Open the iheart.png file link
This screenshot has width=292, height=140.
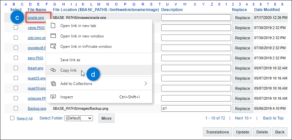point(35,68)
